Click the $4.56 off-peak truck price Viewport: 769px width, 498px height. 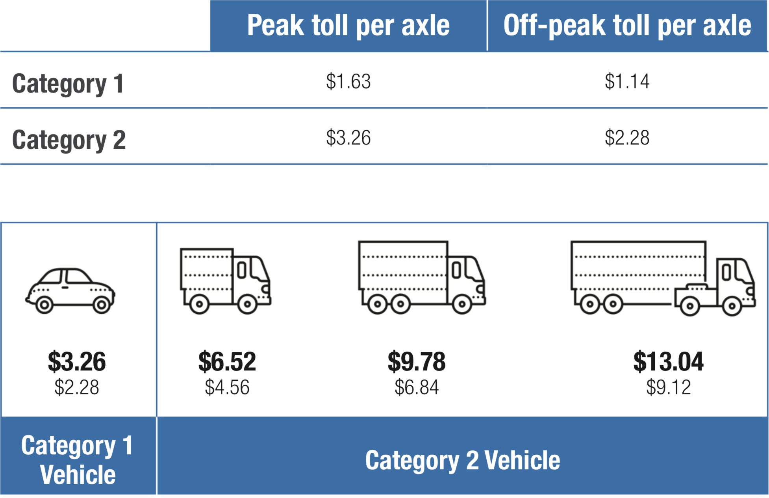click(x=227, y=387)
